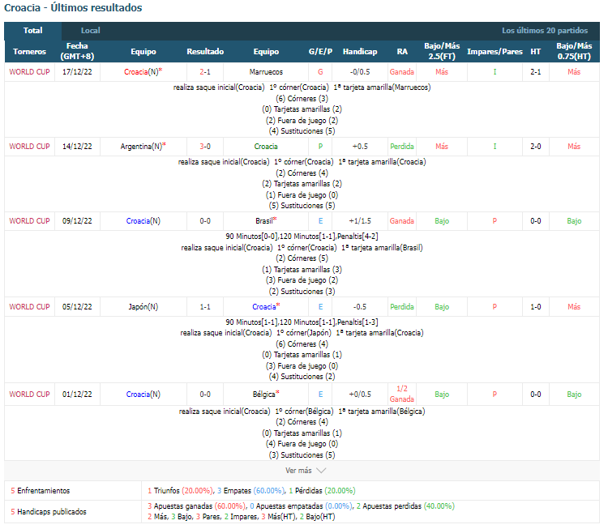The width and height of the screenshot is (608, 529).
Task: Switch to the Local tab
Action: [x=90, y=31]
